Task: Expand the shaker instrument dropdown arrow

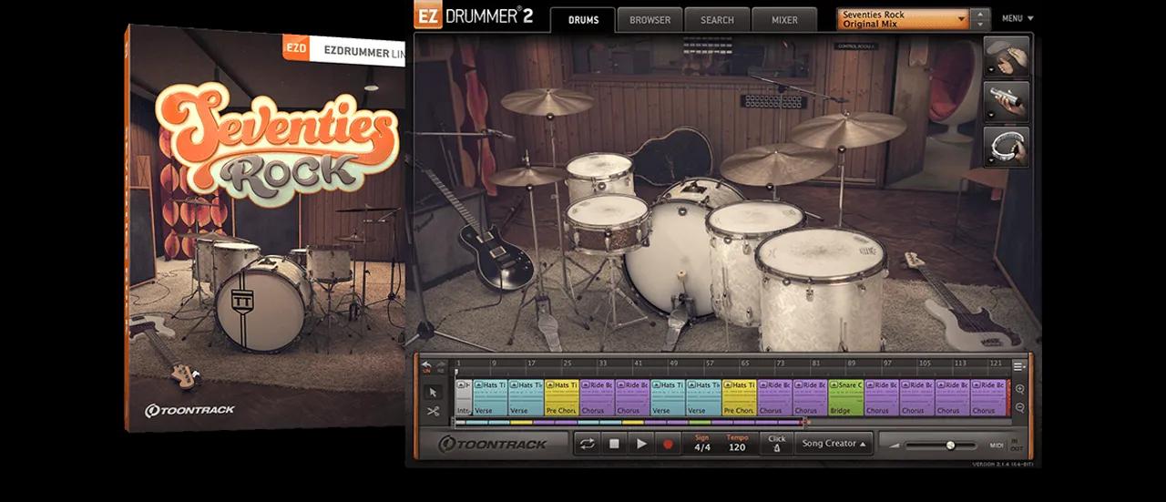Action: (x=990, y=114)
